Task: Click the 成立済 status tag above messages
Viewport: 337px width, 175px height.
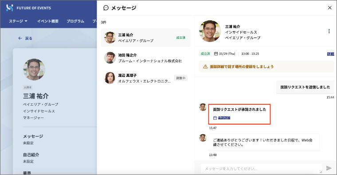Action: tap(205, 54)
